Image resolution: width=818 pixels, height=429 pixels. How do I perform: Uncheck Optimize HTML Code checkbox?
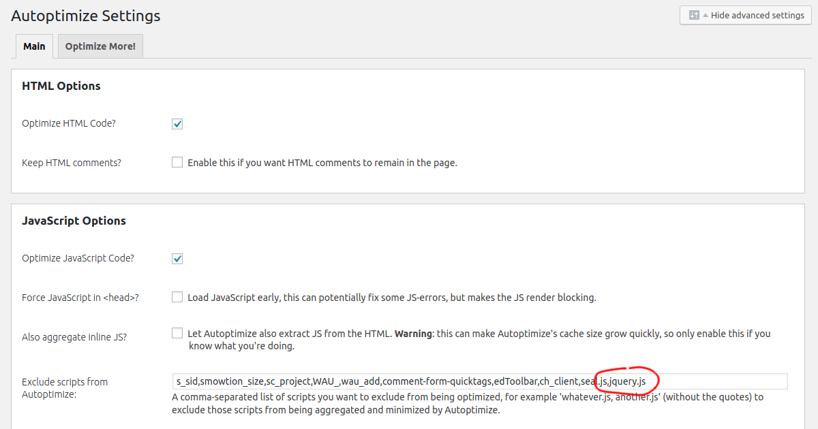(177, 124)
